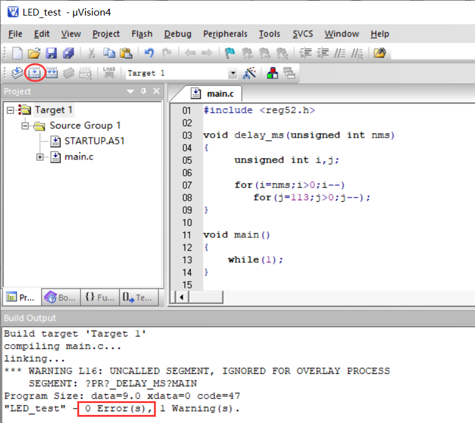Download to flash LOAD icon
This screenshot has height=423, width=475.
(x=109, y=73)
